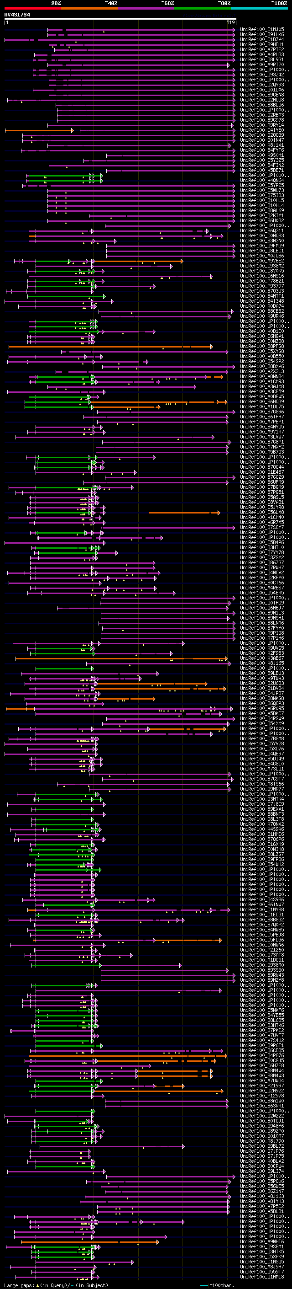Open the UniRef100_Q10HL4 entry
The height and width of the screenshot is (1289, 292).
[262, 206]
